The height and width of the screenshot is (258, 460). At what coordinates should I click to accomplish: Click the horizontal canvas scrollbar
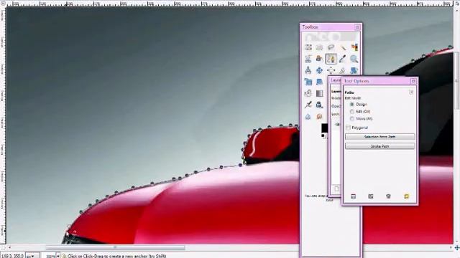[x=115, y=248]
